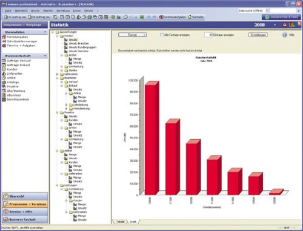Select the Gutschrift folder Verkauf under Bearbeiter
This screenshot has height=231, width=303.
pyautogui.click(x=73, y=82)
